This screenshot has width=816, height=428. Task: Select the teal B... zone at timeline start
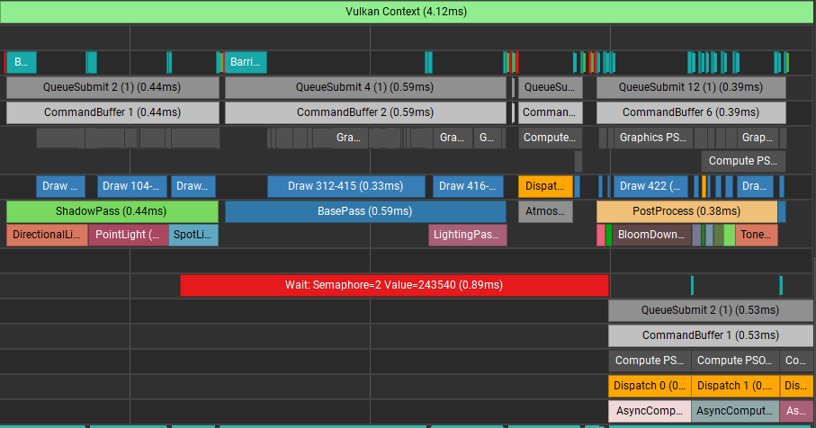[x=22, y=62]
